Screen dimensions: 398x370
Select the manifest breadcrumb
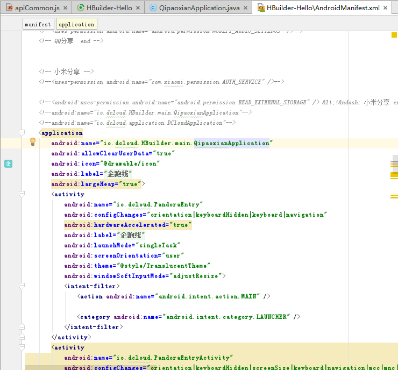pyautogui.click(x=38, y=24)
